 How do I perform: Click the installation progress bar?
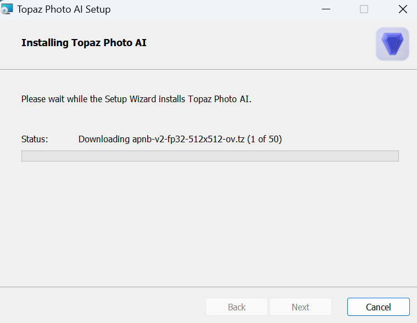(x=210, y=156)
